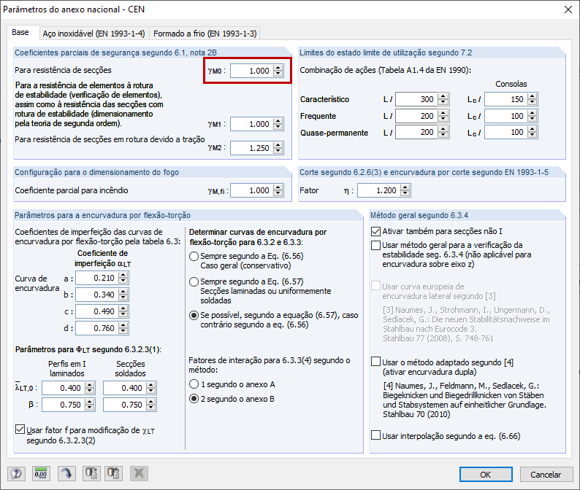
Task: Click the blue arrow reset-to-default icon
Action: (66, 473)
